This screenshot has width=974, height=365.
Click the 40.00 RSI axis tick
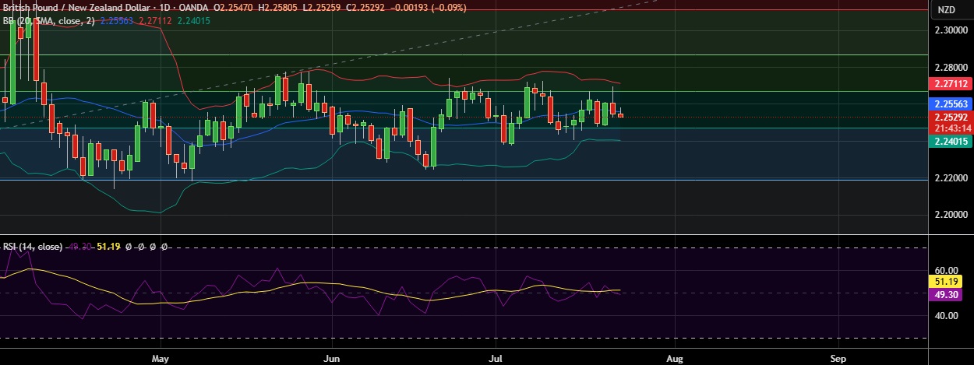coord(945,316)
